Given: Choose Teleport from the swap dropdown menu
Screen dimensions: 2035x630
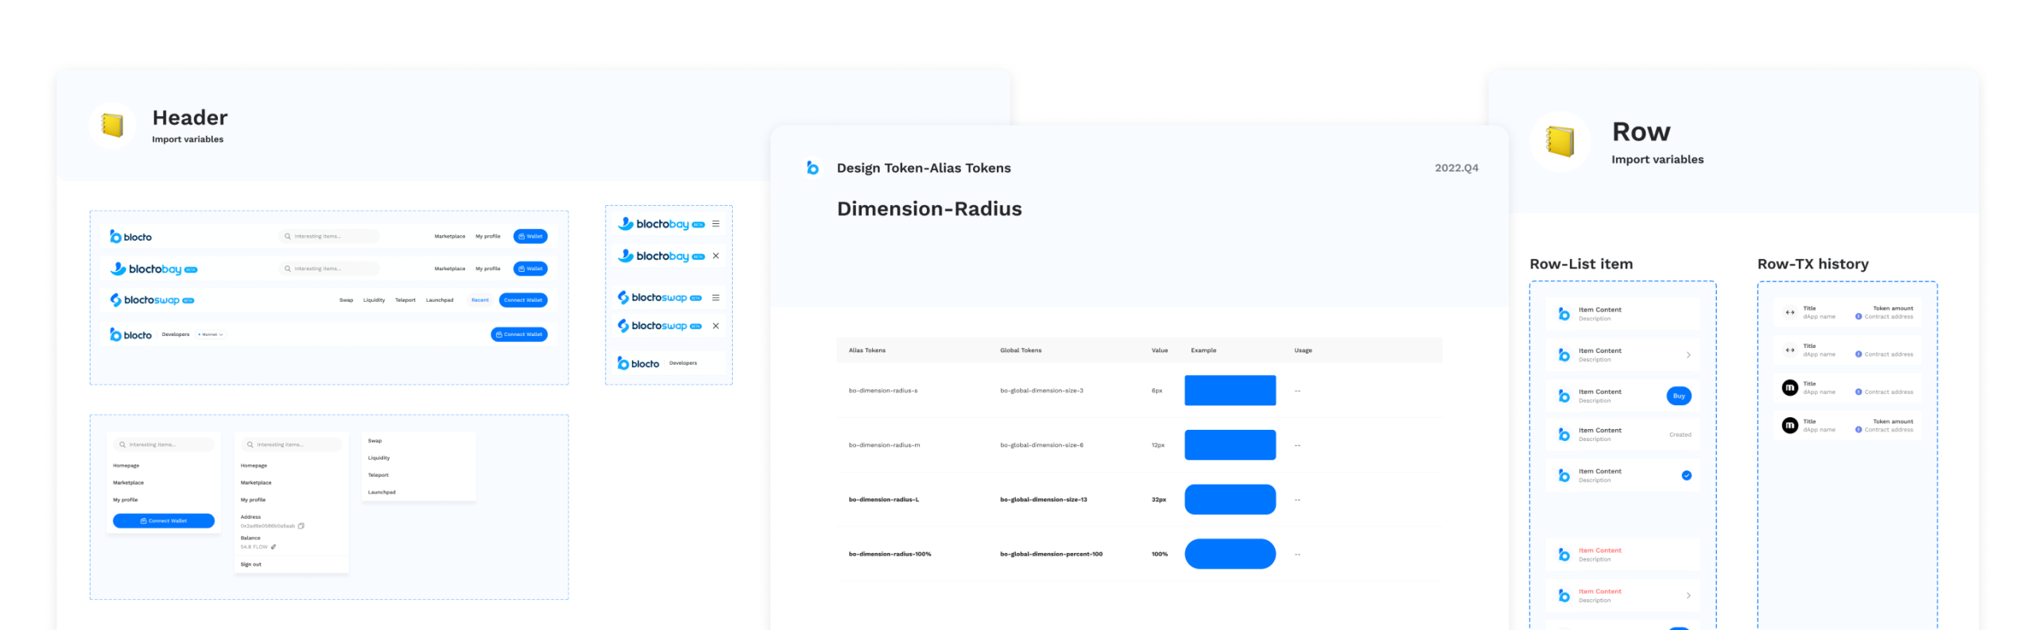Looking at the screenshot, I should 378,475.
